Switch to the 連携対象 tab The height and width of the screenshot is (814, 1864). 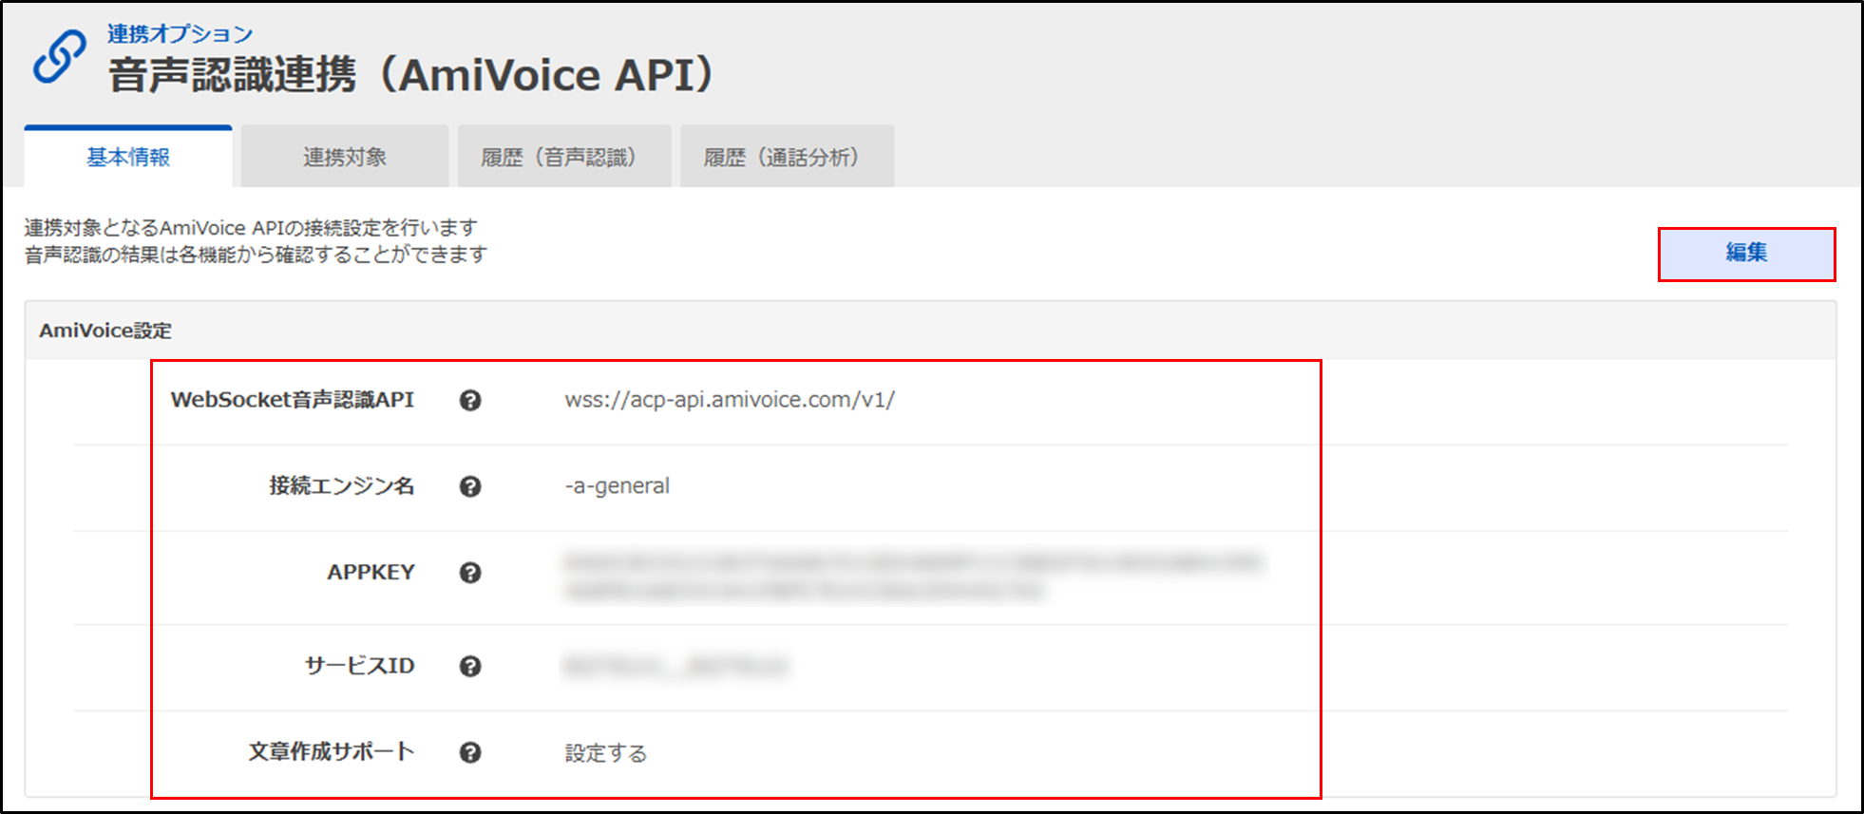pos(345,158)
